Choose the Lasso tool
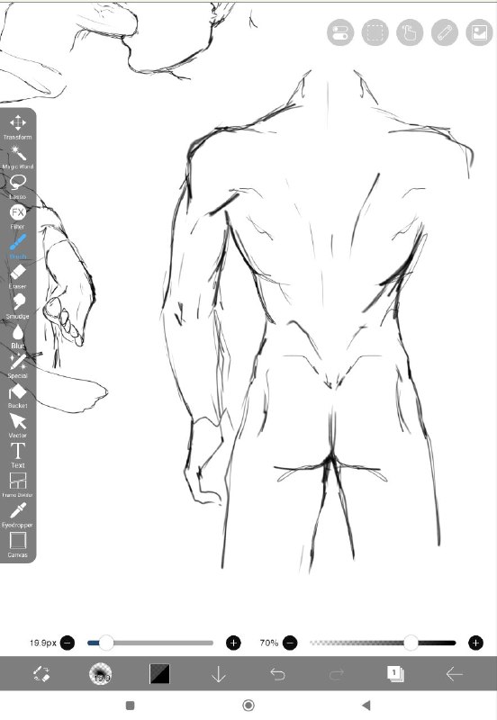Image resolution: width=497 pixels, height=720 pixels. click(17, 186)
